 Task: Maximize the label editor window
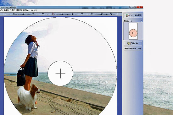(135, 7)
